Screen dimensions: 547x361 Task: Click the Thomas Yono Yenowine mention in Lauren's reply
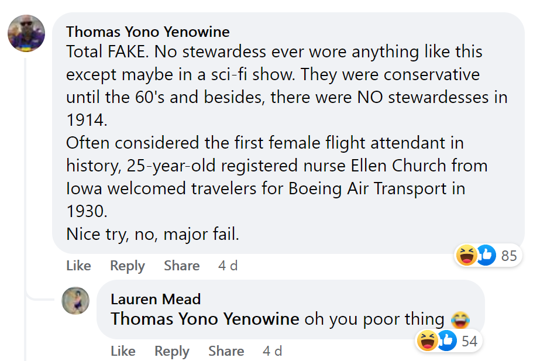(205, 319)
